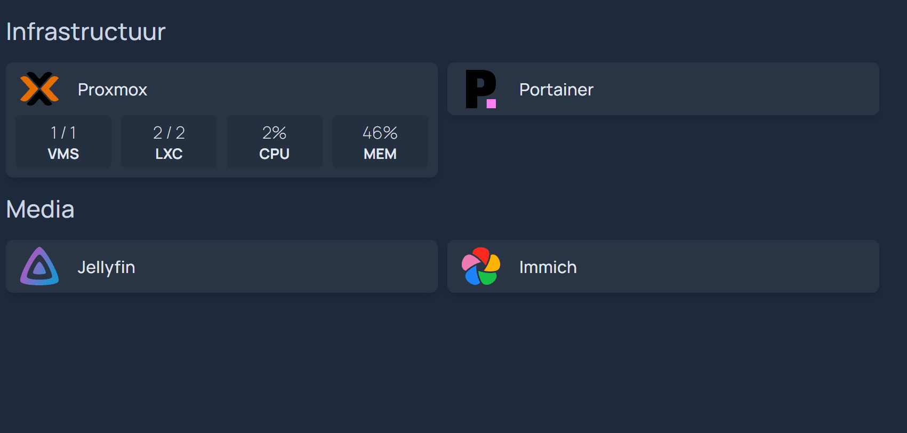
Task: Select the Immich label text
Action: [548, 267]
